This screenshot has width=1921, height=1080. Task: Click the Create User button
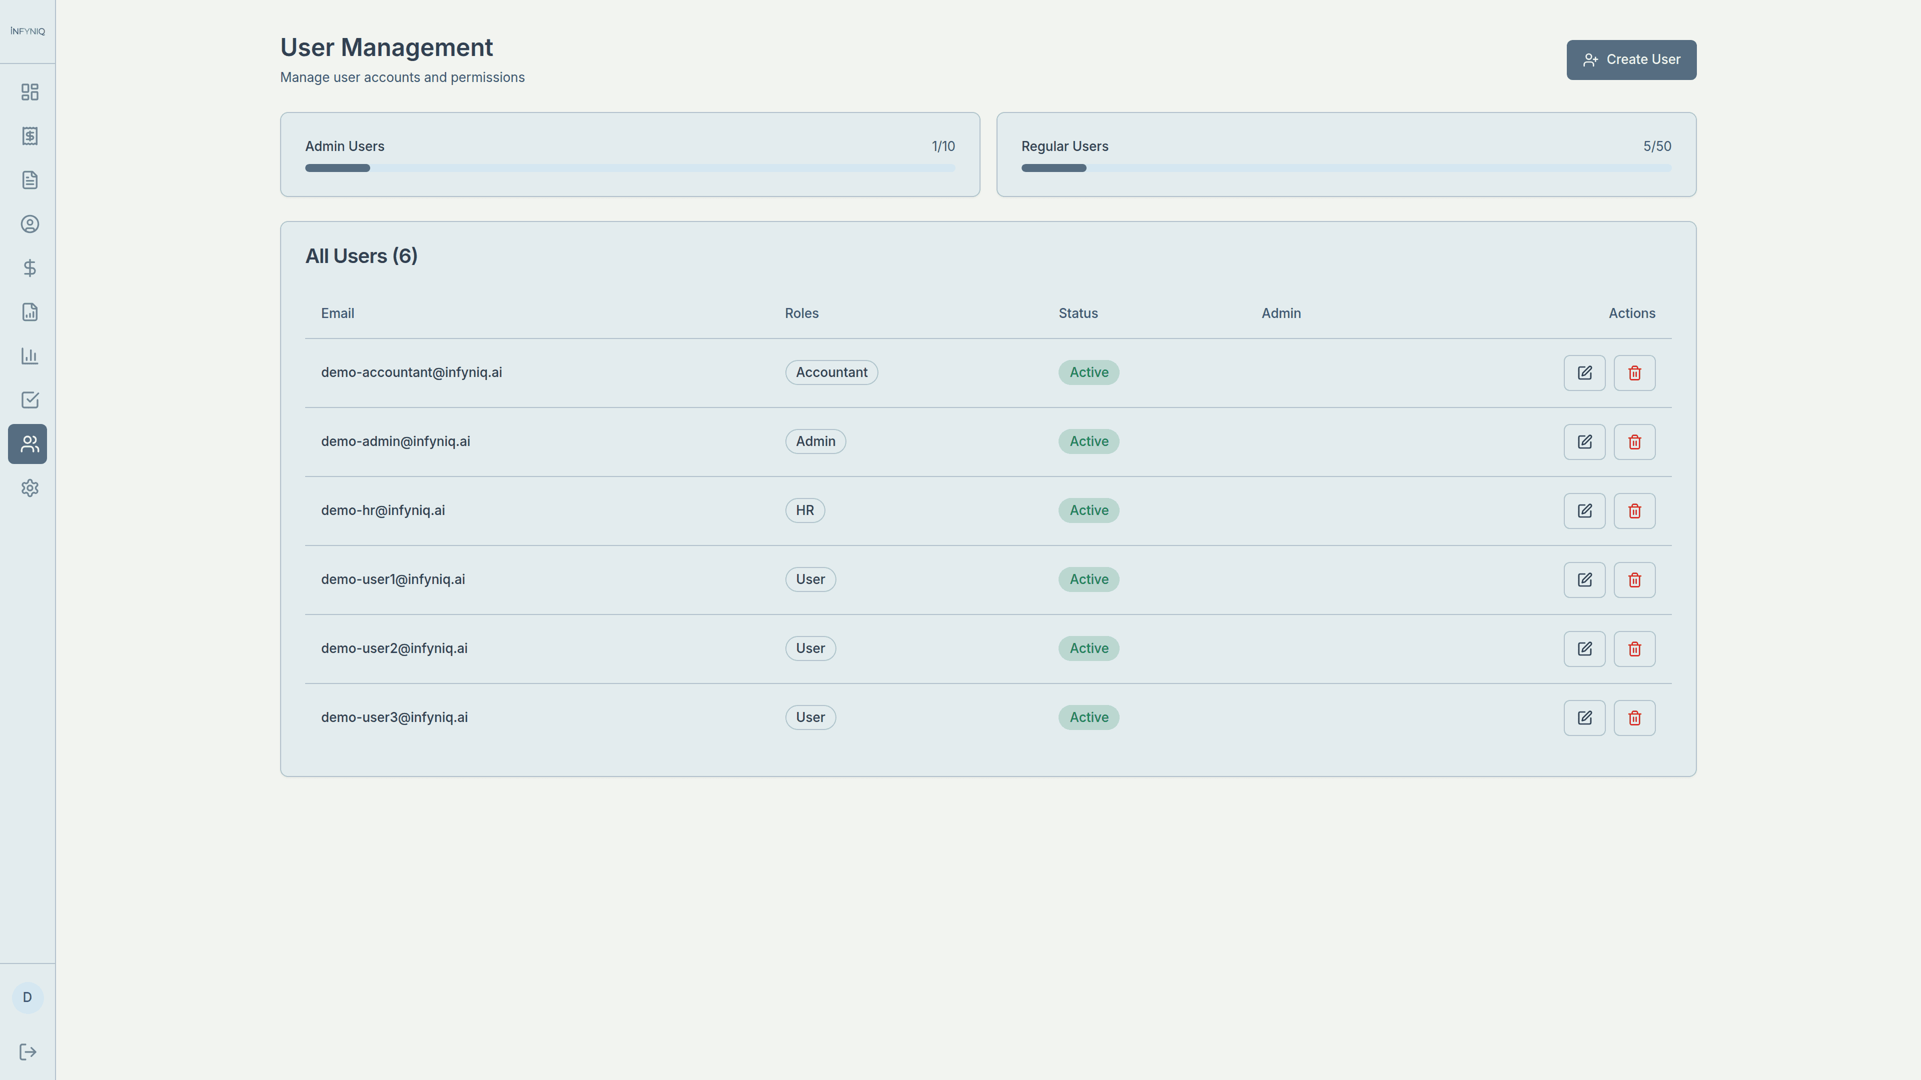coord(1631,59)
